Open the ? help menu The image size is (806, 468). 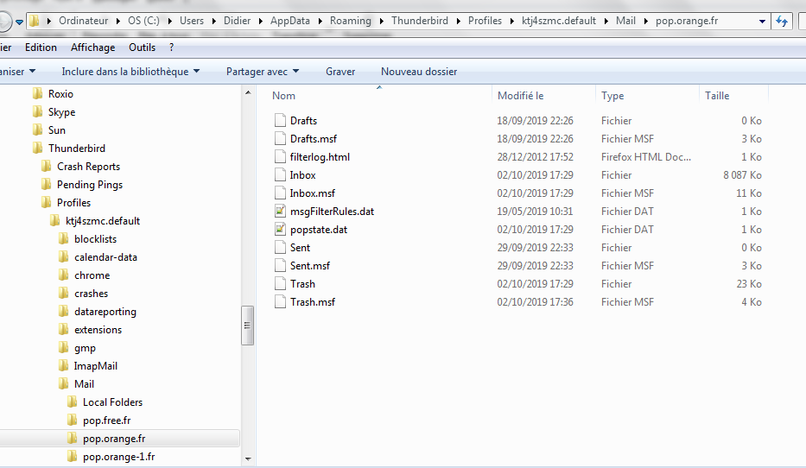[x=171, y=47]
